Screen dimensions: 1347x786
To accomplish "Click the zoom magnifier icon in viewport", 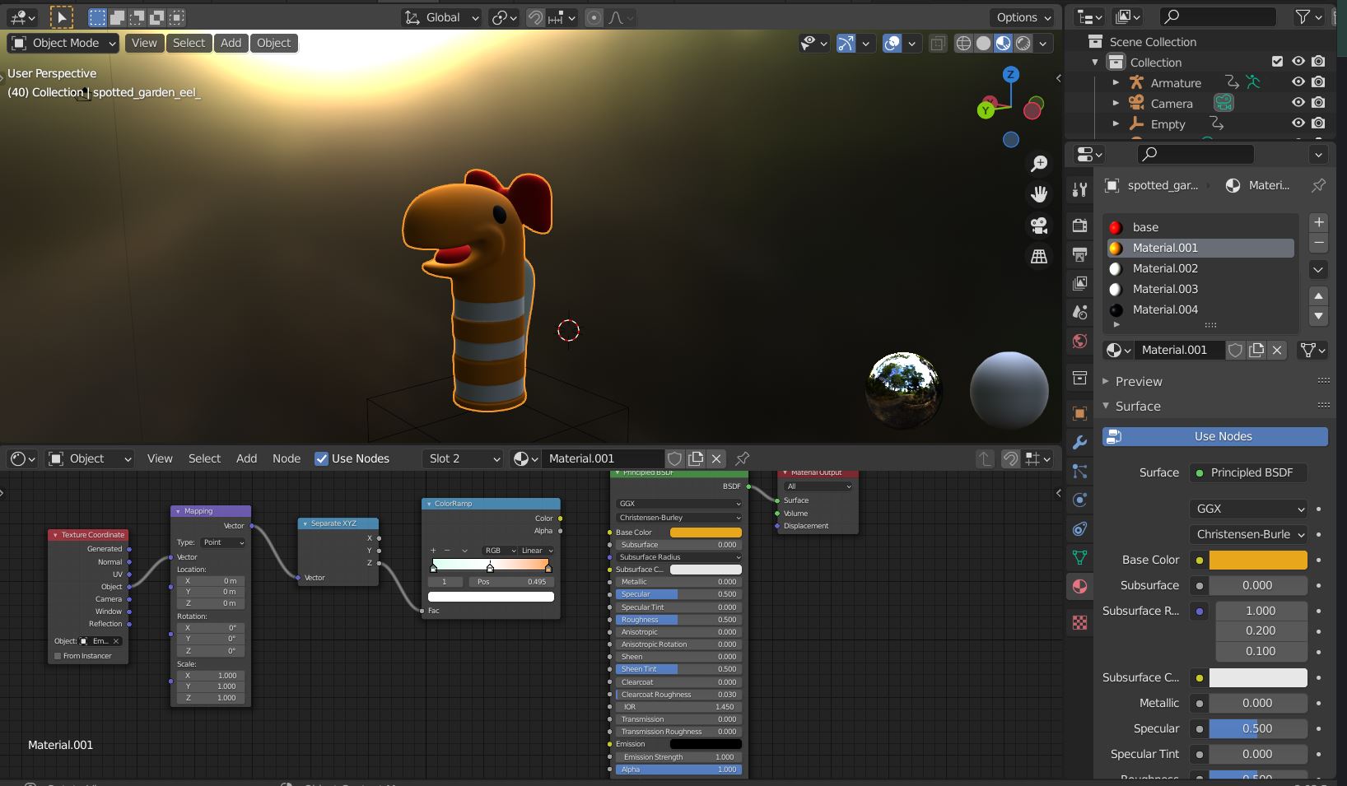I will point(1039,164).
